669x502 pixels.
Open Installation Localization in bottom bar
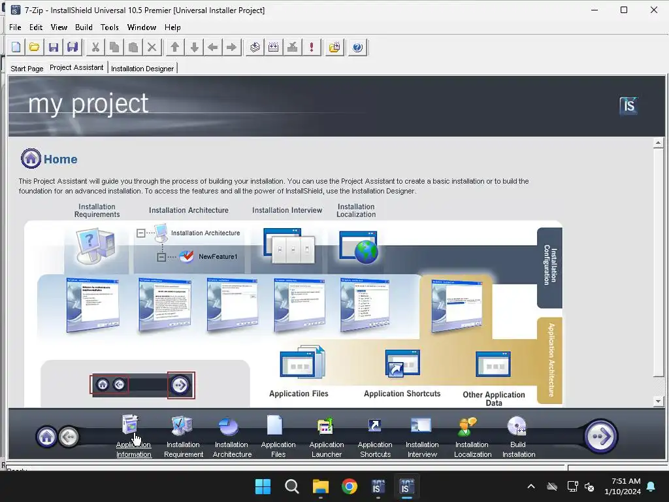[472, 436]
